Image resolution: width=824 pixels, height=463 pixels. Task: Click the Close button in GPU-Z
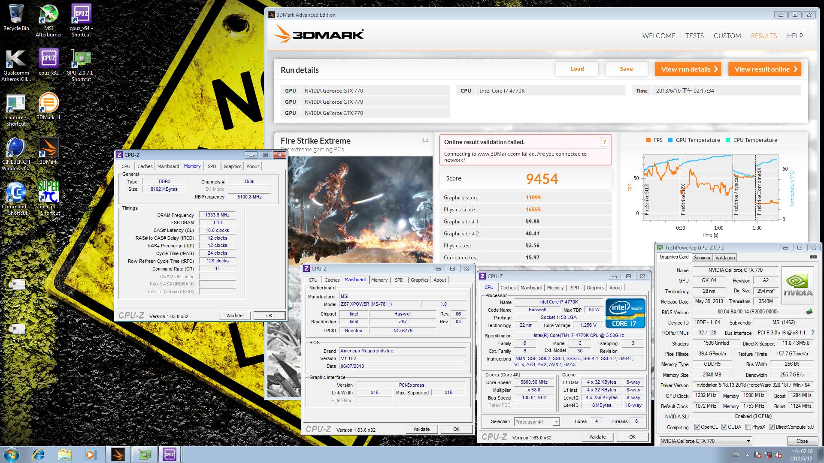click(802, 441)
